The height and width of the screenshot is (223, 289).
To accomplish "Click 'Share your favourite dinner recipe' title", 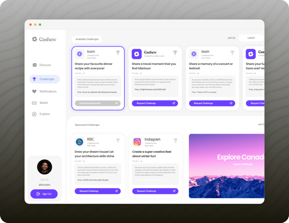I will tap(93, 66).
